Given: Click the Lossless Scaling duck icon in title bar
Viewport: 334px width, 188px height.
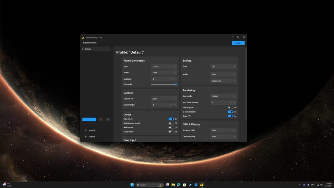Looking at the screenshot, I should [x=83, y=38].
